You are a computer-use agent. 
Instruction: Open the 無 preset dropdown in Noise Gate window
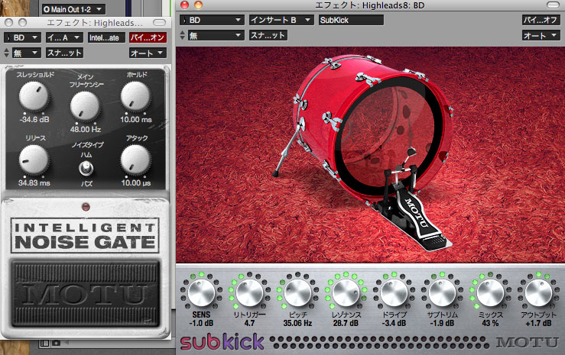coord(26,53)
